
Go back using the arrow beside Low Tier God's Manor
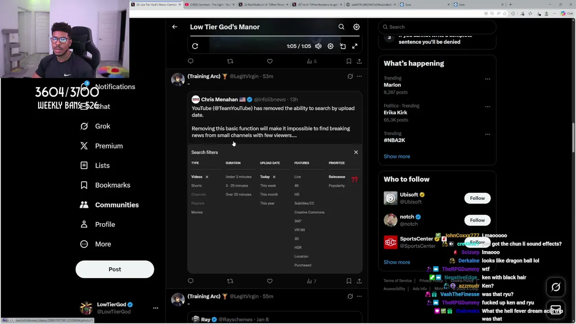click(175, 27)
